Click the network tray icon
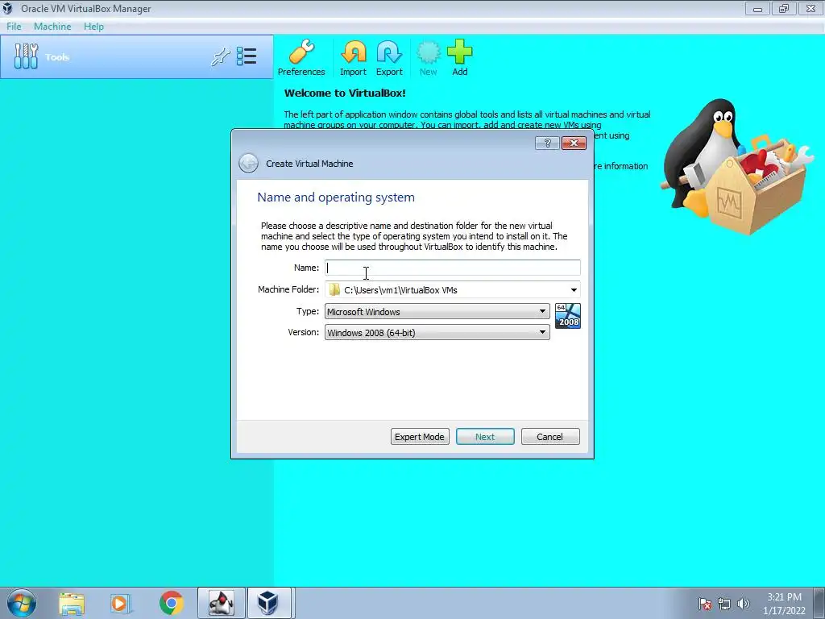 pos(724,604)
